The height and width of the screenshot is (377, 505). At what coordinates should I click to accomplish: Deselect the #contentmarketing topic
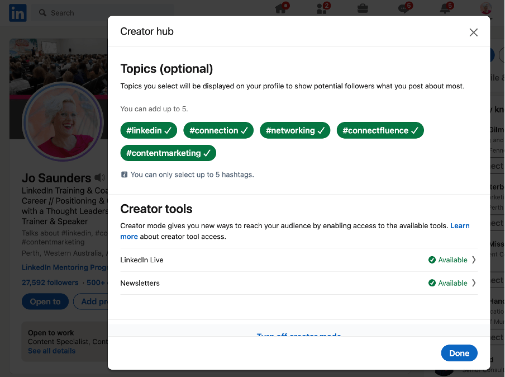point(168,153)
